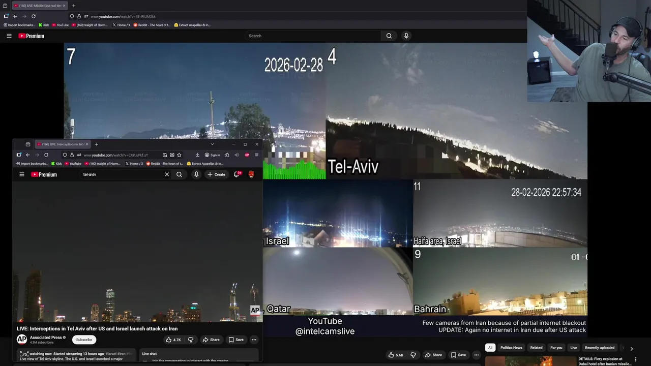Click the site padlock icon in front window
The width and height of the screenshot is (651, 366).
(x=72, y=155)
